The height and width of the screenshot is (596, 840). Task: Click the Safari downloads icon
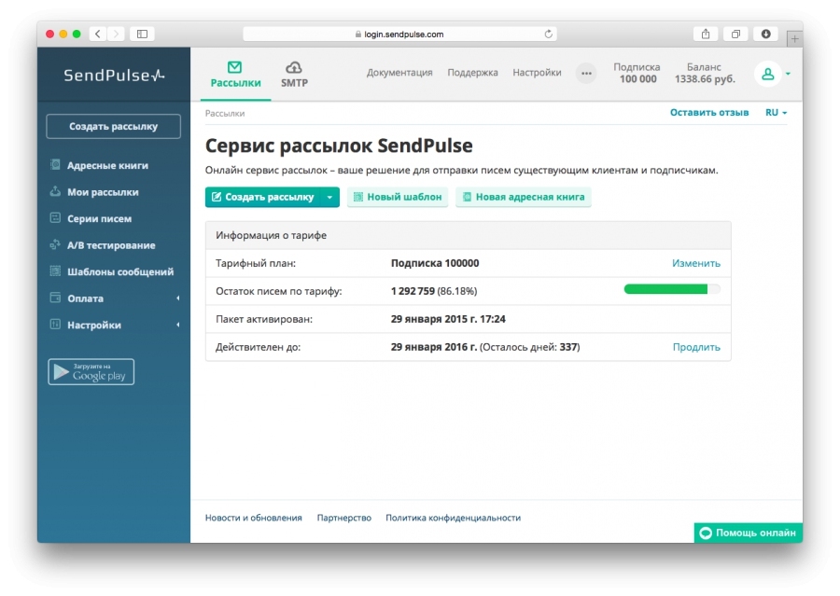(765, 35)
